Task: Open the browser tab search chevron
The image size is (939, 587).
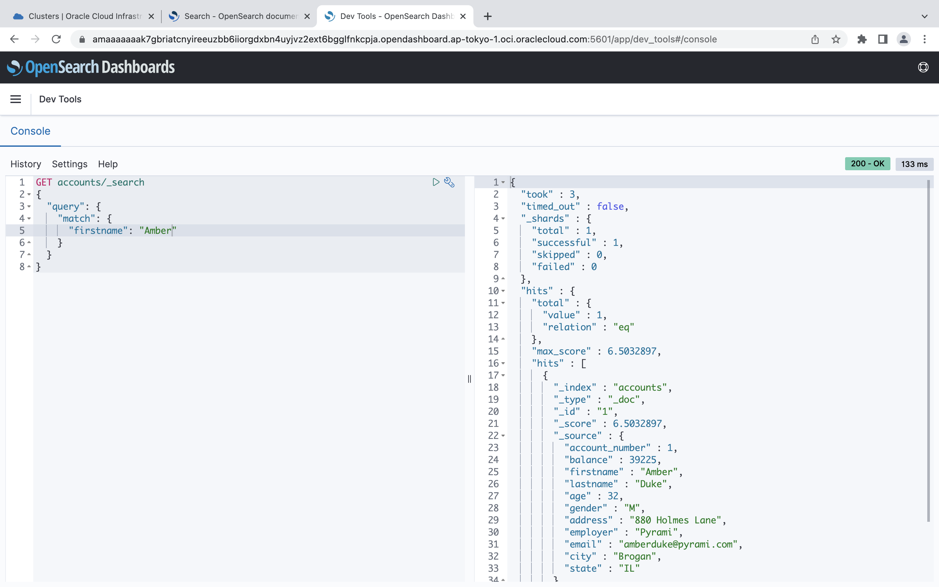Action: click(x=925, y=16)
